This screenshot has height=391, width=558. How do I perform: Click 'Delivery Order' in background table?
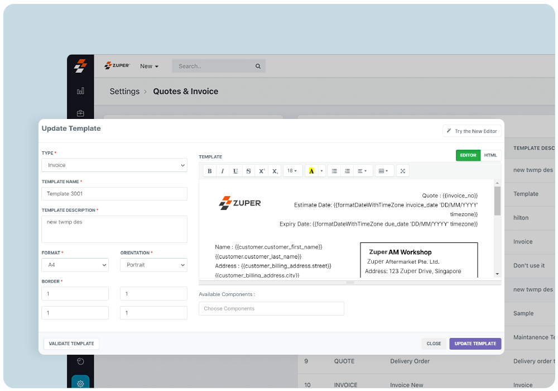[410, 361]
